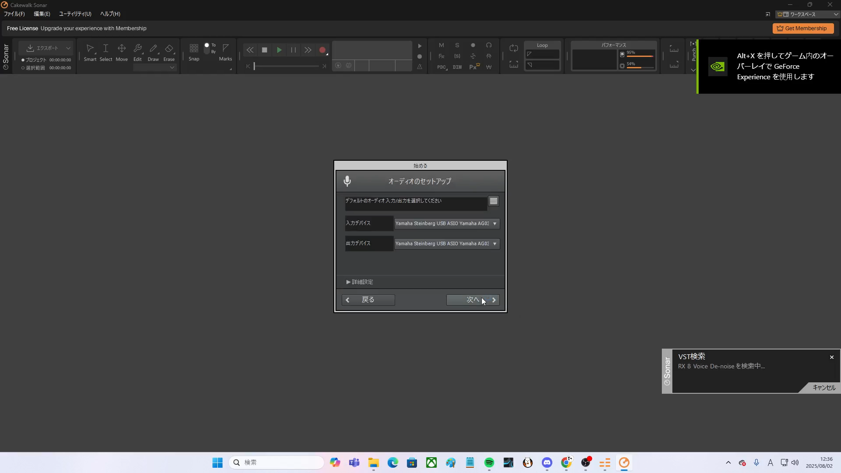Screen dimensions: 841x473
Task: Activate the Move tool
Action: click(x=122, y=52)
